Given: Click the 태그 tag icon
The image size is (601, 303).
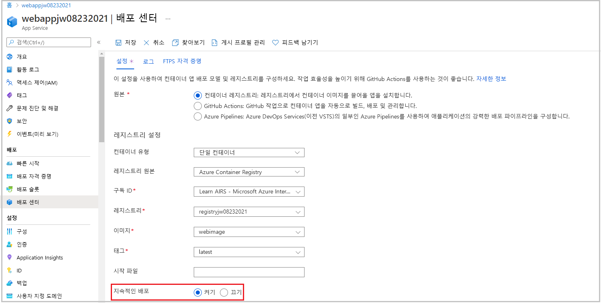Looking at the screenshot, I should (x=10, y=95).
